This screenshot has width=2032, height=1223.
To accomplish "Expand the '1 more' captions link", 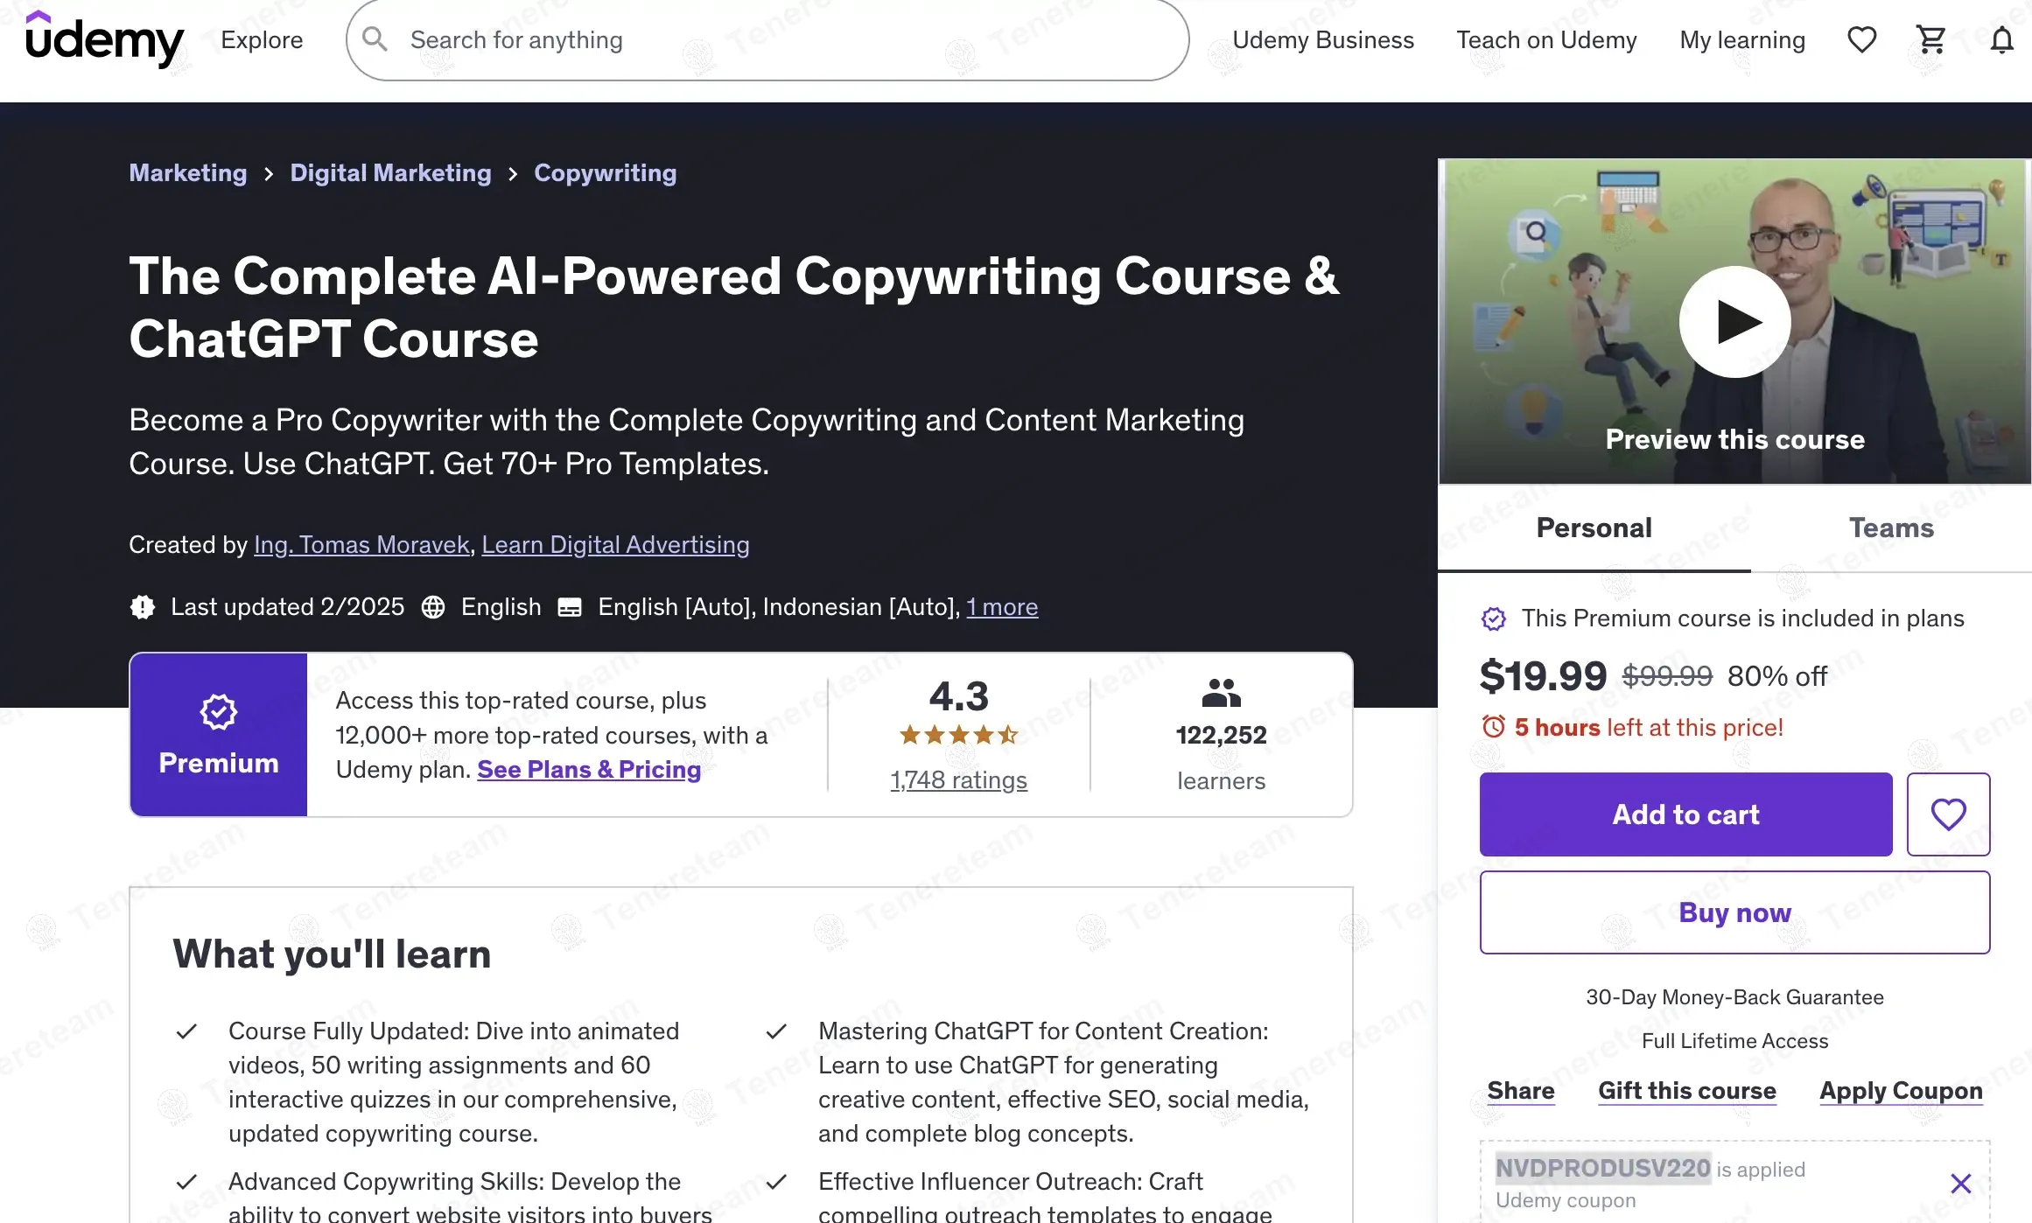I will 1001,607.
